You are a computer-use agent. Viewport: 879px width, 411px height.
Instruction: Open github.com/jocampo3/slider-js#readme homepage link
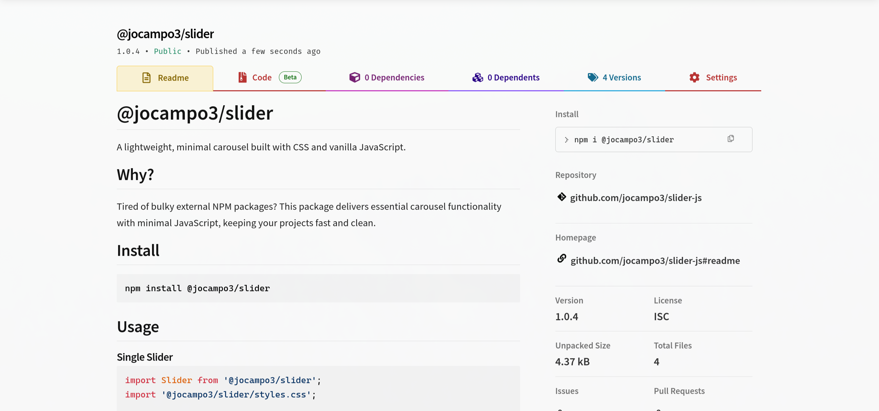655,261
